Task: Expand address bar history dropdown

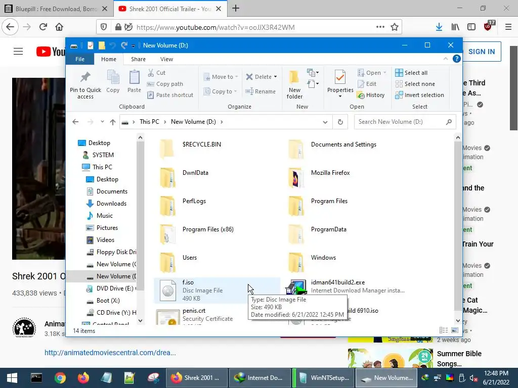Action: coord(325,122)
